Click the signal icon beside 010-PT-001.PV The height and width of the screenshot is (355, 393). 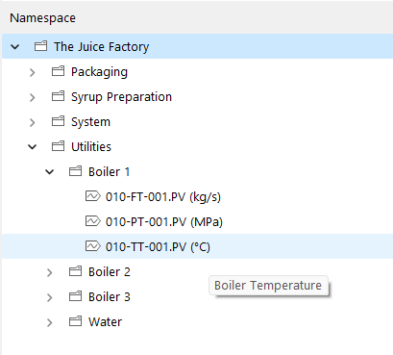(x=93, y=221)
